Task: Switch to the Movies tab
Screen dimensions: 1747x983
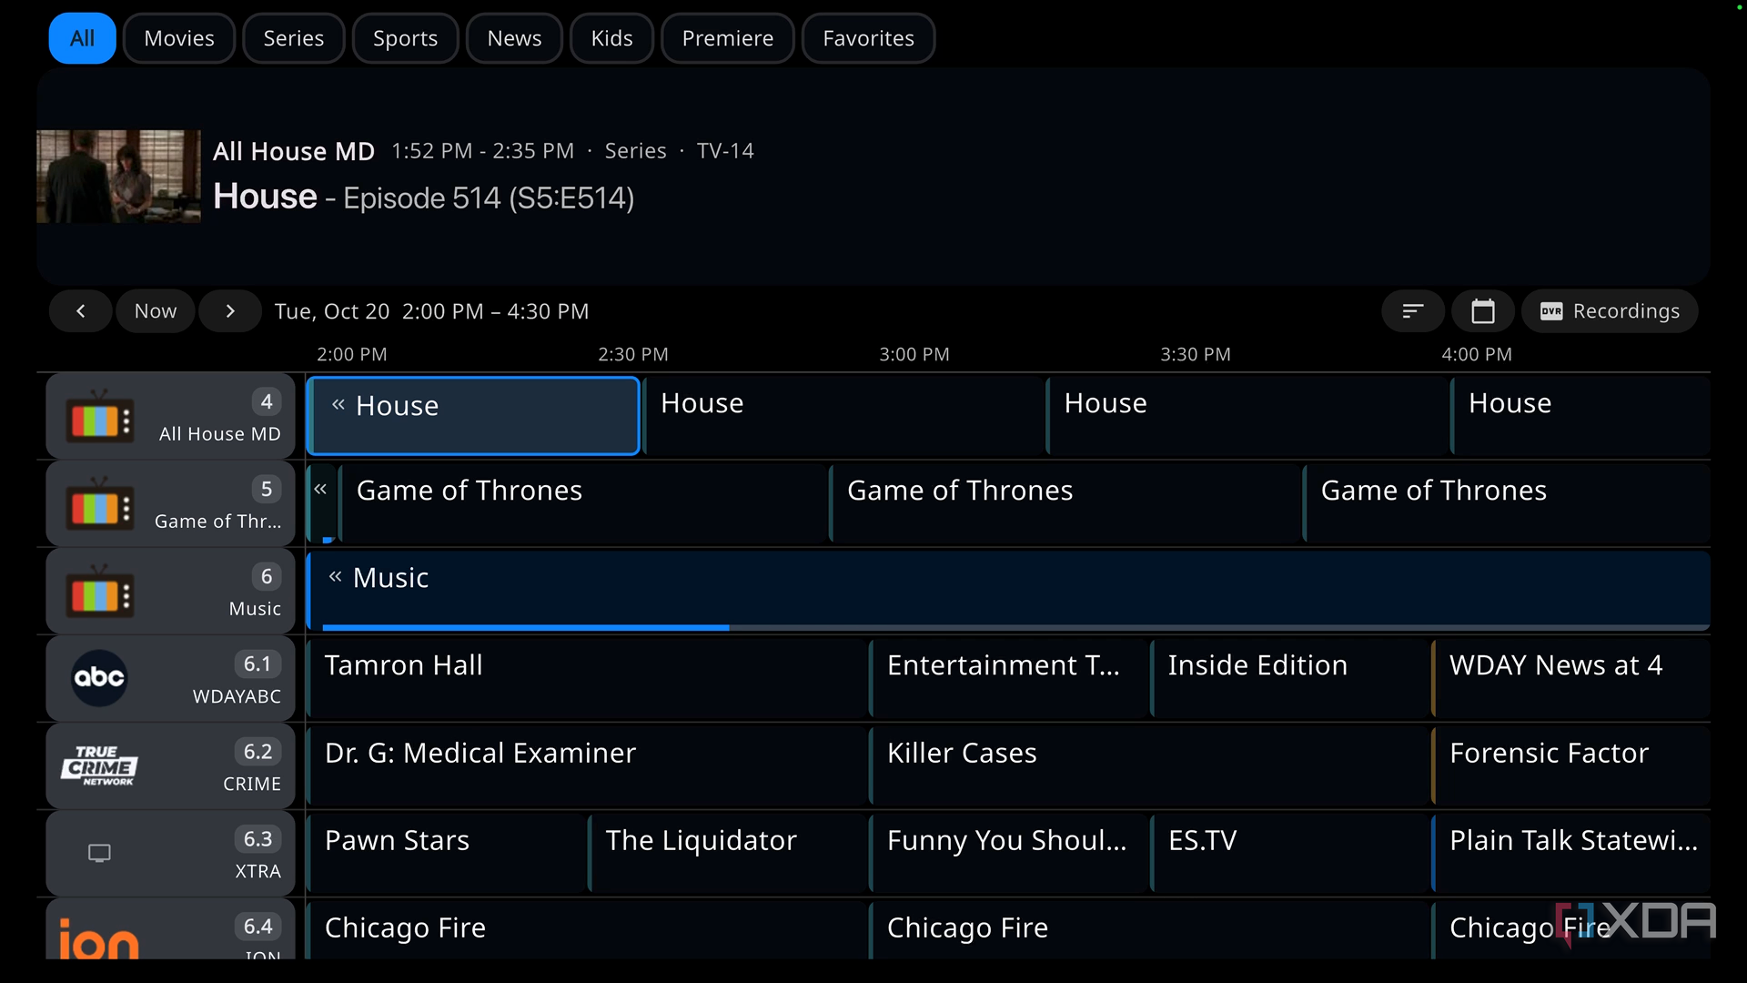Action: 179,38
